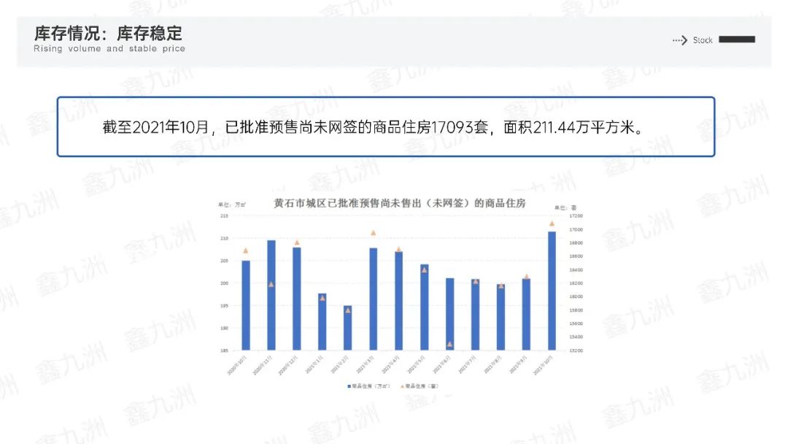Click the summary sentence starting '截至2021年10月'
The width and height of the screenshot is (788, 444).
(x=373, y=127)
